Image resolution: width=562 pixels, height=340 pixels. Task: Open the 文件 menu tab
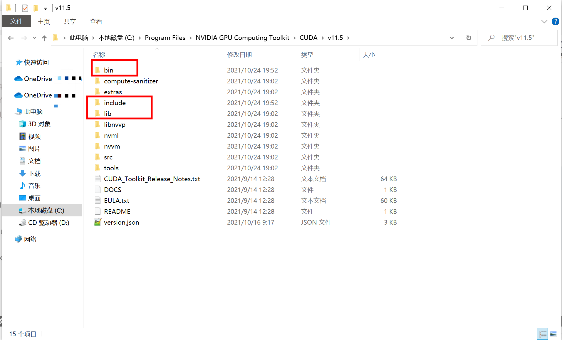[x=16, y=21]
